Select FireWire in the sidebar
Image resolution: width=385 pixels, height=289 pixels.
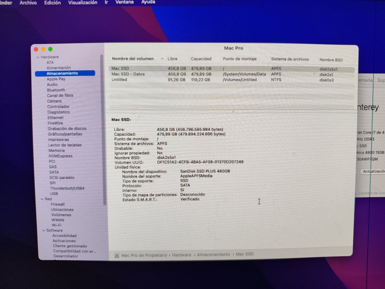point(55,123)
